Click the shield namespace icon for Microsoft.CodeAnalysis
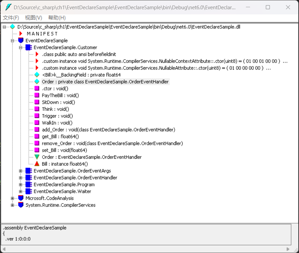Image resolution: width=299 pixels, height=253 pixels. [21, 198]
